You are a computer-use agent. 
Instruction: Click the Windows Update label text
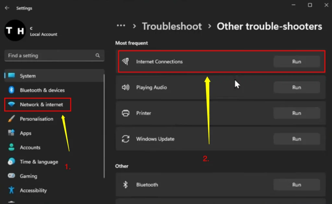pyautogui.click(x=155, y=139)
